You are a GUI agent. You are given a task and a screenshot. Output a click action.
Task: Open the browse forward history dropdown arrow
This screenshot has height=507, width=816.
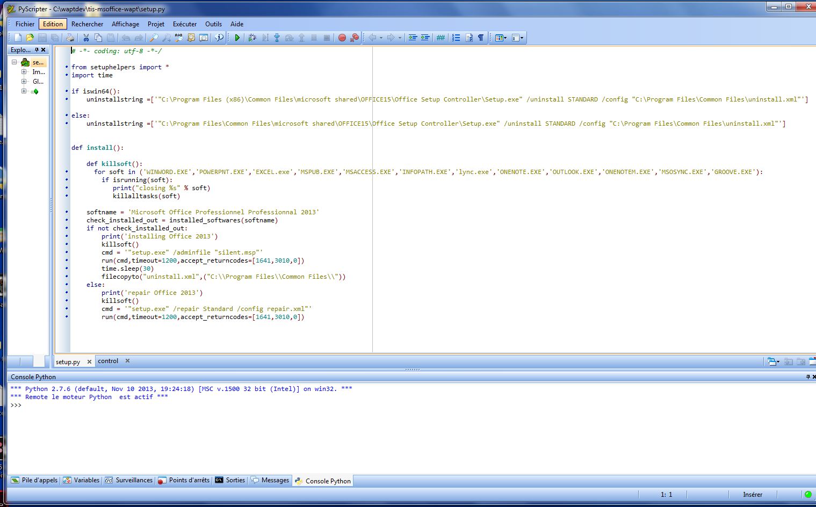coord(400,38)
